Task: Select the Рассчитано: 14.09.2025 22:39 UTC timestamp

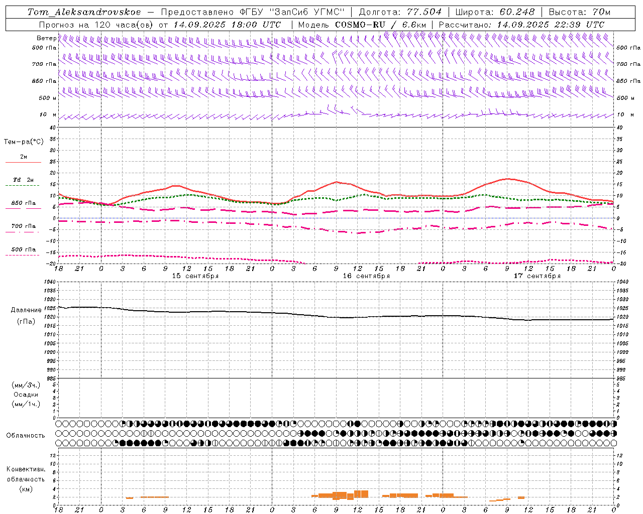Action: click(521, 25)
